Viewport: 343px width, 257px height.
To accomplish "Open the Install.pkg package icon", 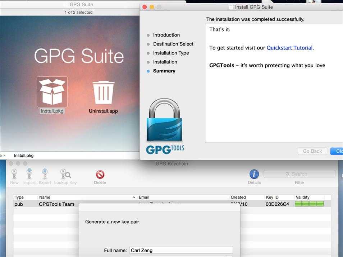I will coord(52,92).
